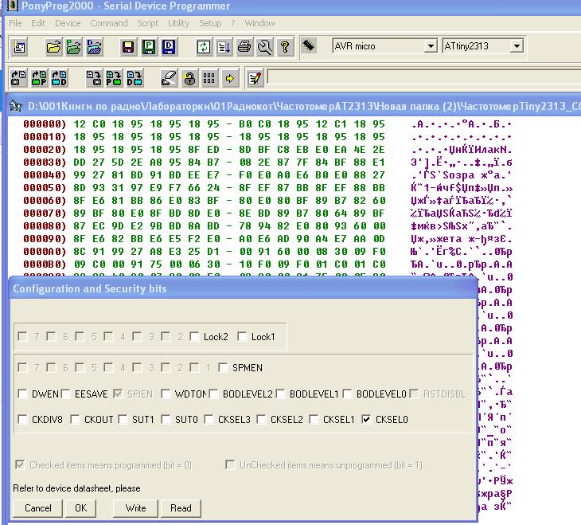Uncheck the CKSEL0 checkbox
Screen dimensions: 581x525
[x=366, y=419]
